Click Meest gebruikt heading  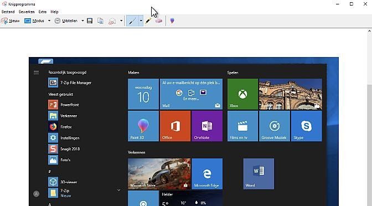point(61,94)
